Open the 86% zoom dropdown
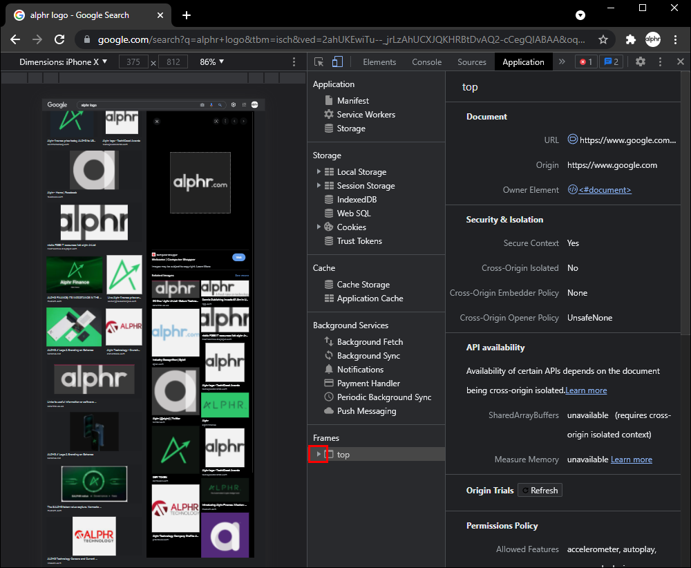Screen dimensions: 691x568 [211, 61]
